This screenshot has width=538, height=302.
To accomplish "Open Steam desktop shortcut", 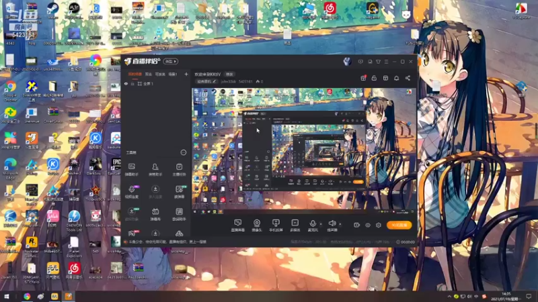I will pos(52,11).
